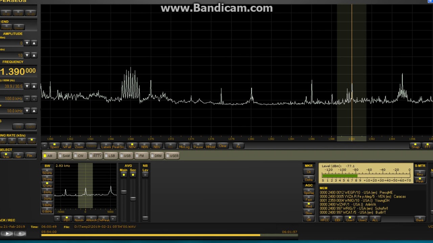The height and width of the screenshot is (243, 433).
Task: Clear the spectrum hold trace
Action: [223, 146]
